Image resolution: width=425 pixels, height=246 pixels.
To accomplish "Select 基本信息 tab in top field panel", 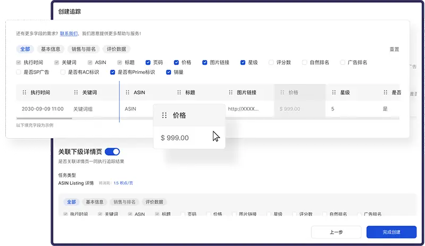I will coord(50,49).
